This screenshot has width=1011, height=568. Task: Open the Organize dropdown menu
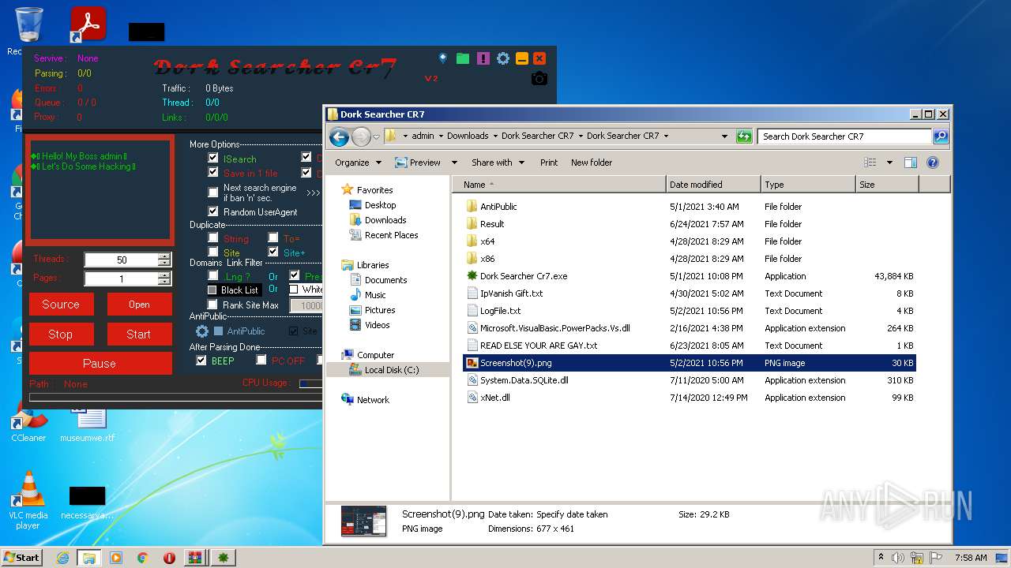(x=358, y=163)
